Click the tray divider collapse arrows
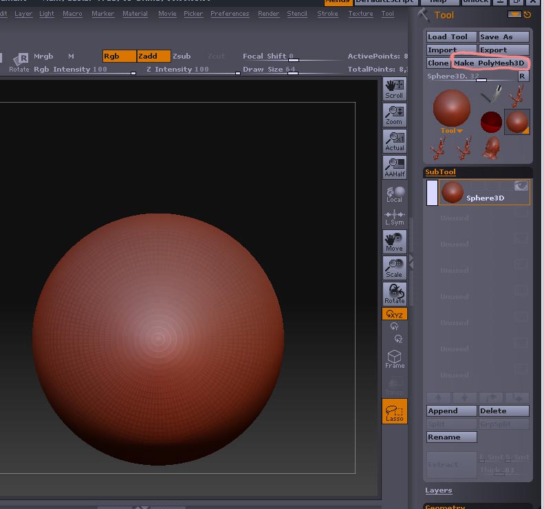544x509 pixels. point(411,262)
